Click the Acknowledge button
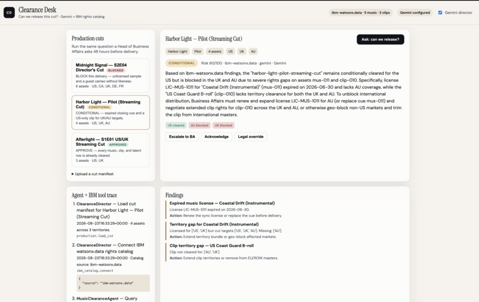This screenshot has width=479, height=302. click(216, 136)
